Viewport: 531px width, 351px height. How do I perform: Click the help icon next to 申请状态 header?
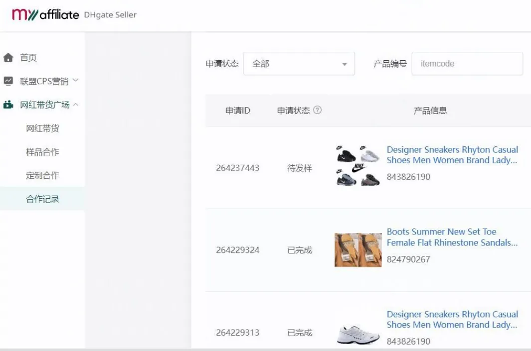tap(317, 110)
